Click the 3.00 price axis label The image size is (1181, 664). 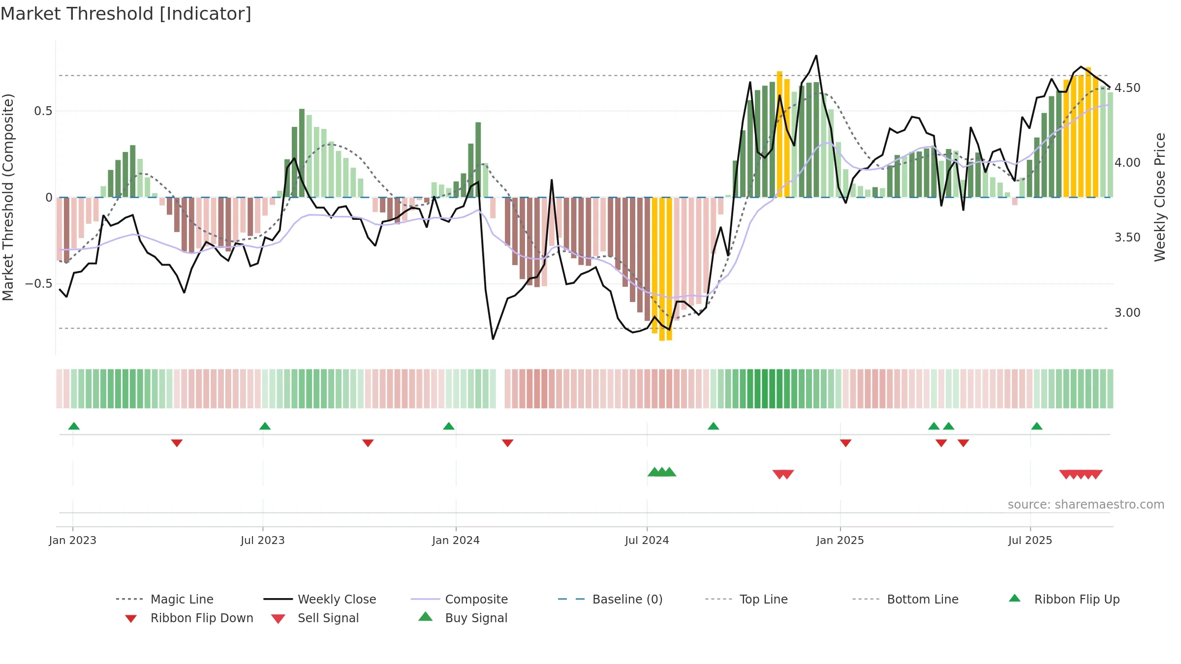pos(1127,313)
